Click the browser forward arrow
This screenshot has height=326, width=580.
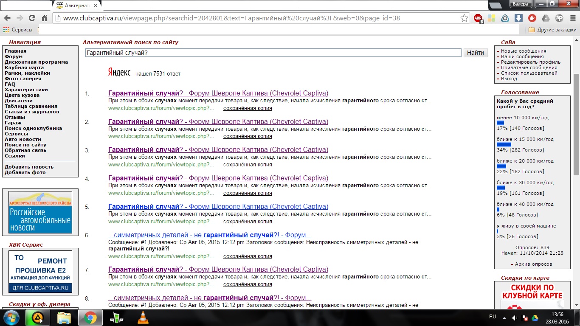pyautogui.click(x=20, y=18)
